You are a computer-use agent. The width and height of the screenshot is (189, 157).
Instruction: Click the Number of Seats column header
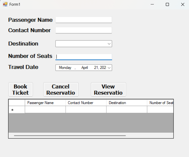tap(160, 103)
